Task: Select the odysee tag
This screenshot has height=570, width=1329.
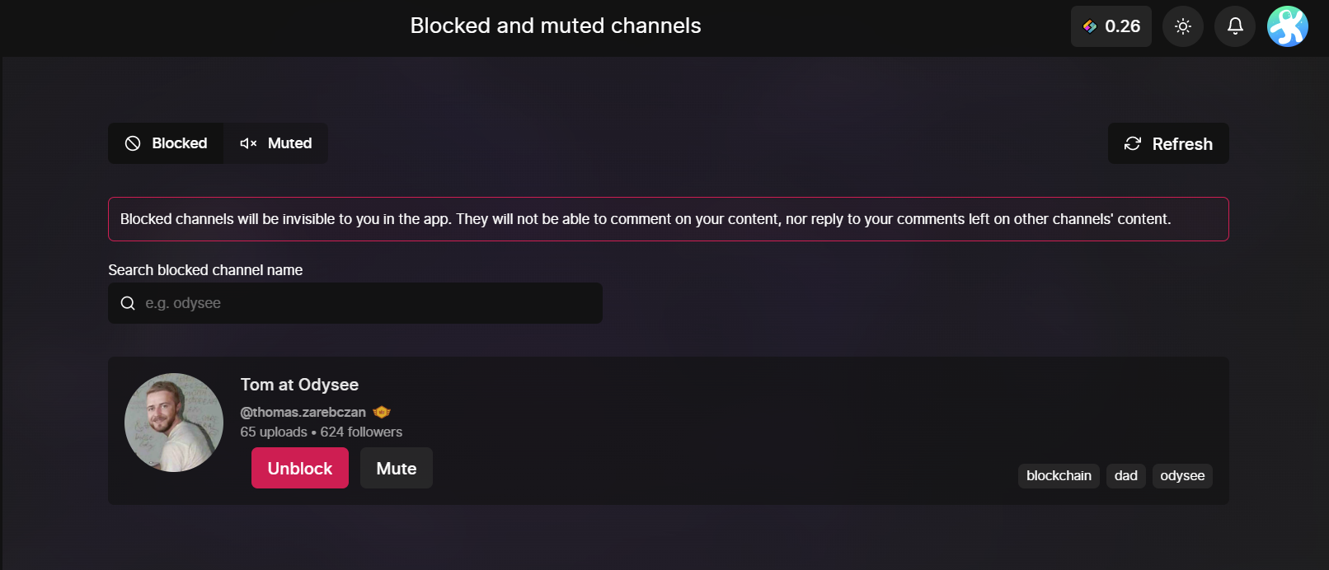Action: 1182,475
